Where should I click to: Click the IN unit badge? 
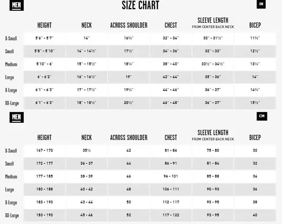tap(261, 4)
